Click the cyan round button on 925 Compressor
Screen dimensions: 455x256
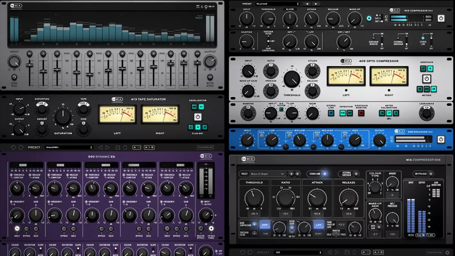click(369, 18)
